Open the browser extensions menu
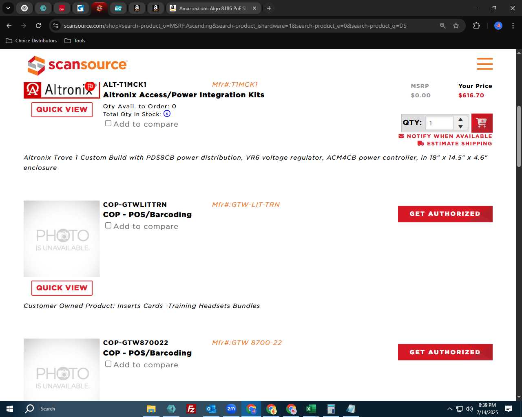Image resolution: width=522 pixels, height=417 pixels. click(476, 26)
